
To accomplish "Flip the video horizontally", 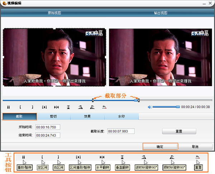I will [56, 107].
